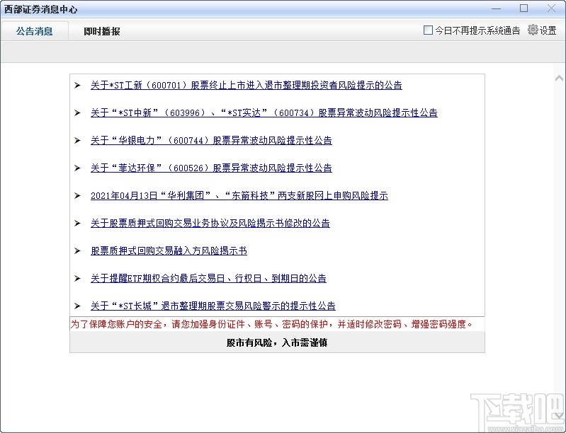Switch to the 公告消息 tab

34,31
